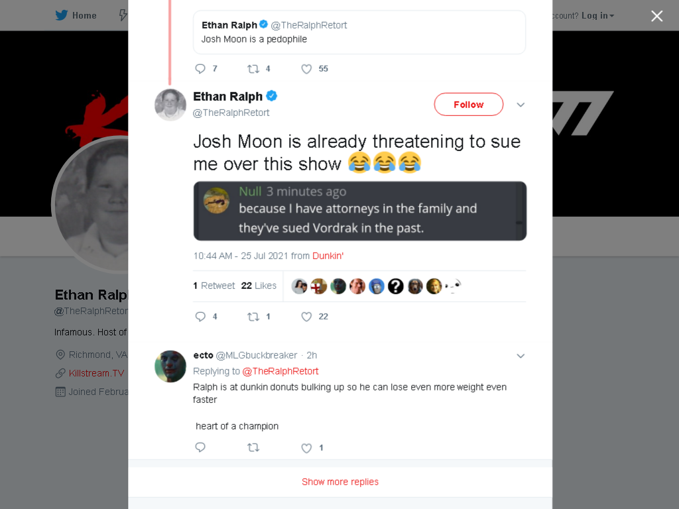
Task: Follow Ethan Ralph
Action: click(x=469, y=104)
